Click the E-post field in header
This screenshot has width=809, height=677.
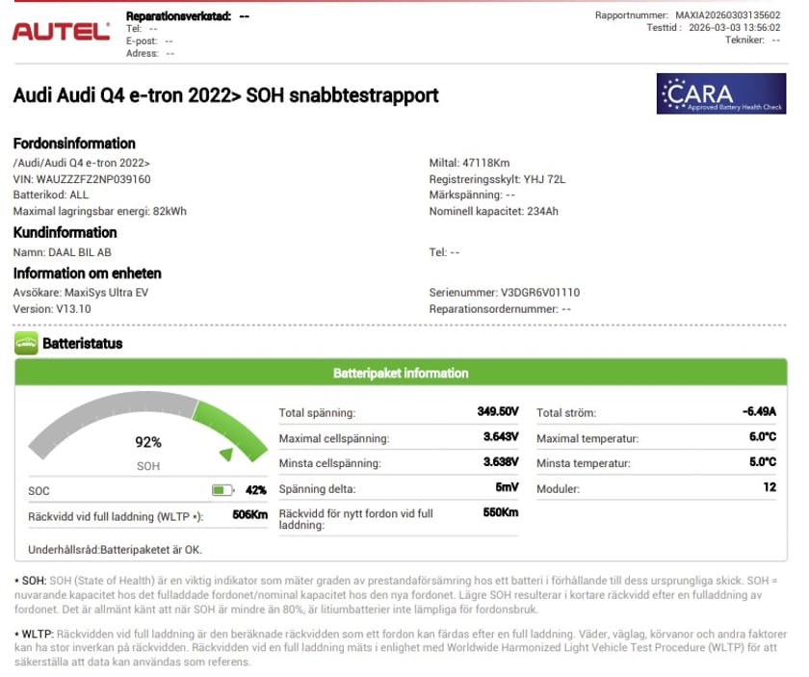[x=149, y=40]
